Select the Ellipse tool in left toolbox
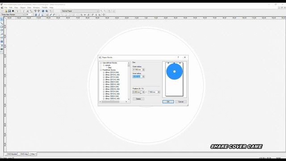Screen dimensions: 286x161 click(x=2, y=30)
